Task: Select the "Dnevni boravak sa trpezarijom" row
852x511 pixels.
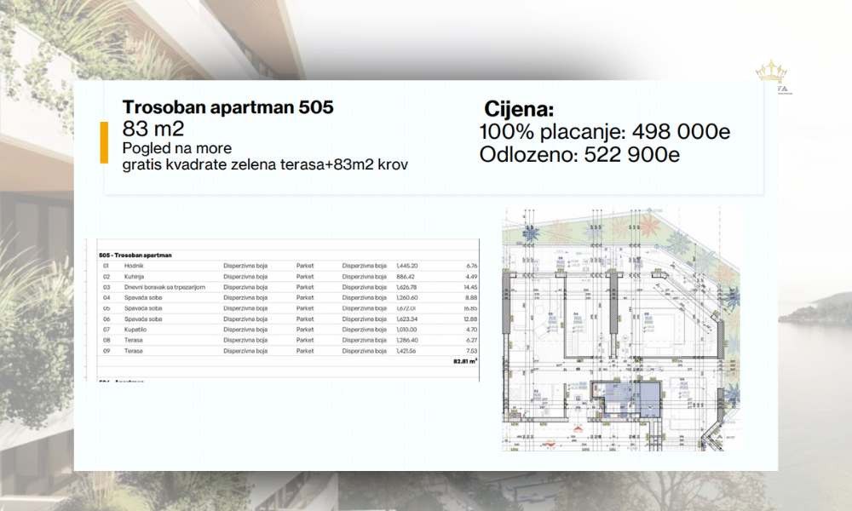Action: click(166, 287)
